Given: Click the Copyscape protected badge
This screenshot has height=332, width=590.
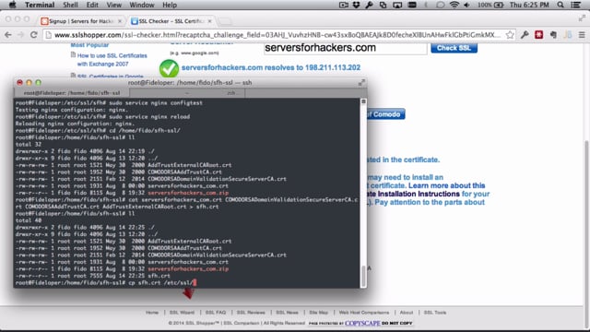Looking at the screenshot, I should tap(360, 323).
